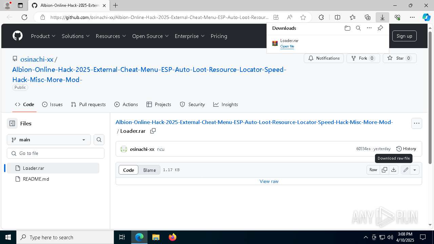Expand the Resources menu
434x244 pixels.
coord(111,36)
